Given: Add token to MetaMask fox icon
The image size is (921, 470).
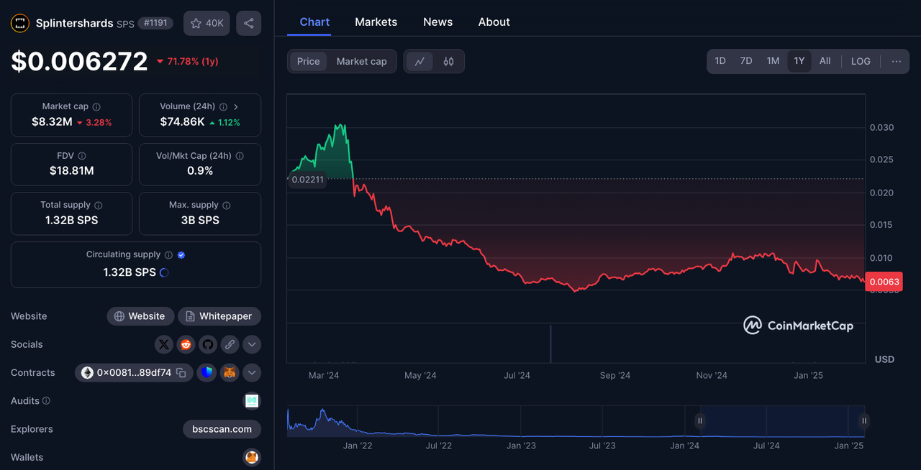Looking at the screenshot, I should [x=230, y=372].
